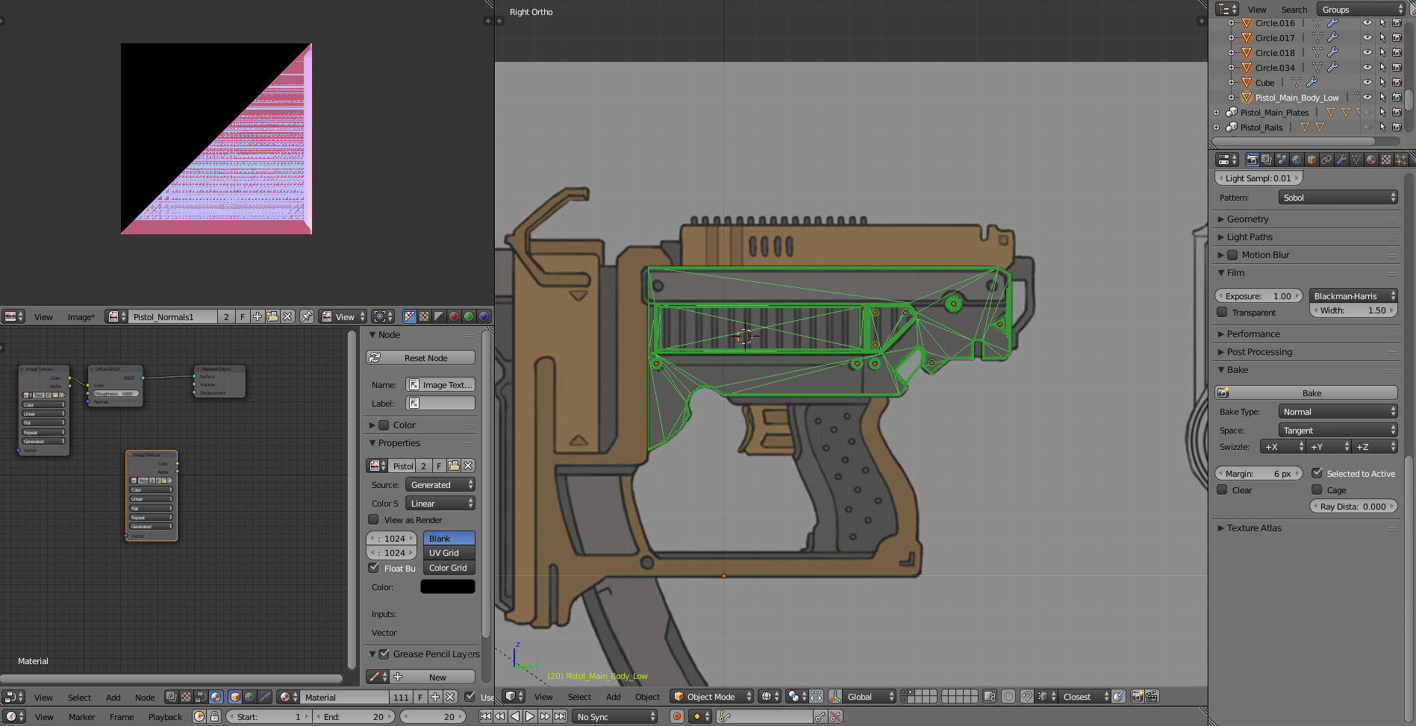Viewport: 1416px width, 726px height.
Task: Open the World properties tab
Action: (1296, 160)
